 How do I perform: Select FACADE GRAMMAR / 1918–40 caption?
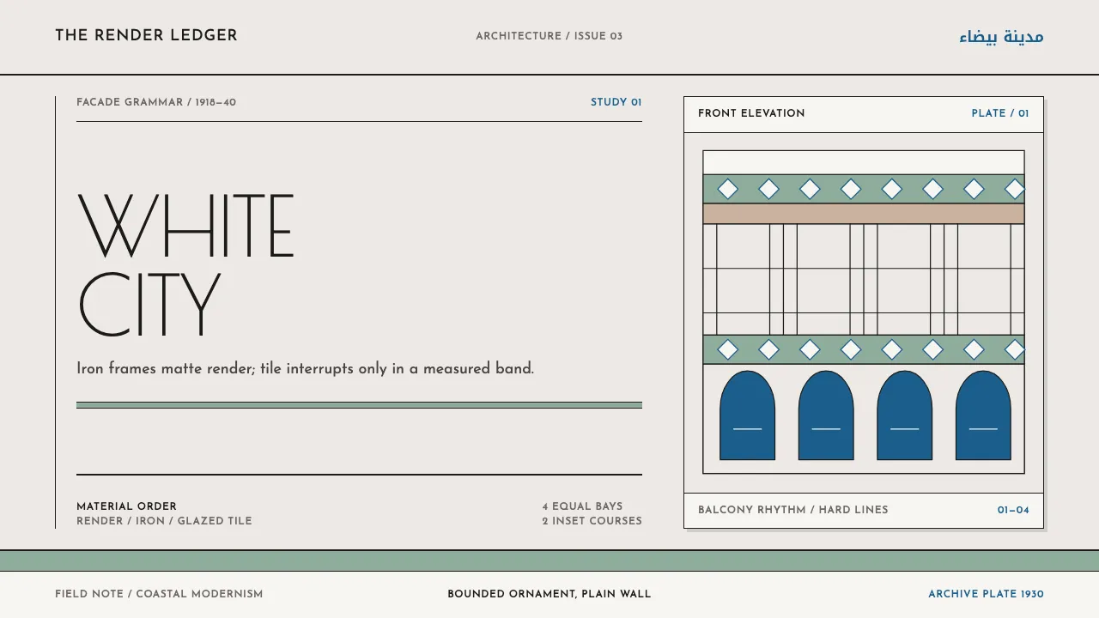click(x=156, y=102)
